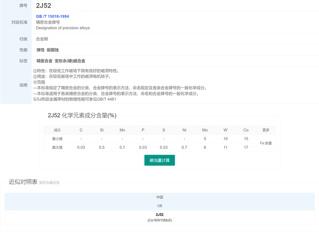Click the Ni column header
This screenshot has height=235, width=319.
point(184,130)
